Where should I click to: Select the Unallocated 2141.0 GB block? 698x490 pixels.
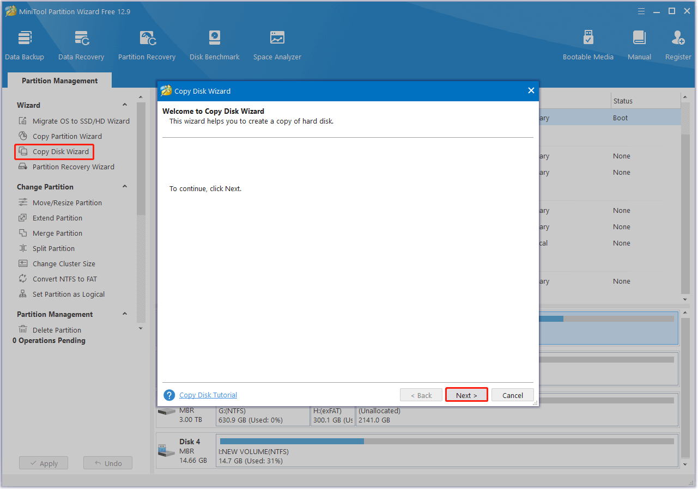(x=517, y=415)
